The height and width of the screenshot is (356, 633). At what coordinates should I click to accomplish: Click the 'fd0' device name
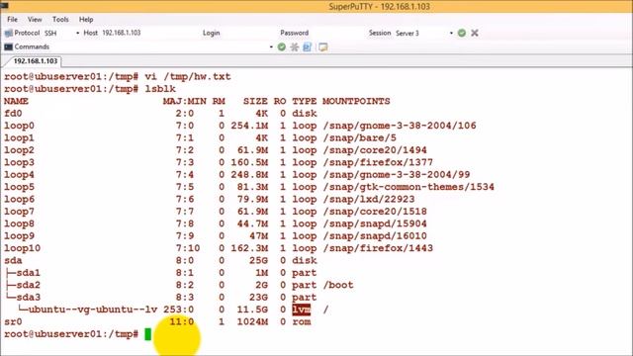(13, 114)
